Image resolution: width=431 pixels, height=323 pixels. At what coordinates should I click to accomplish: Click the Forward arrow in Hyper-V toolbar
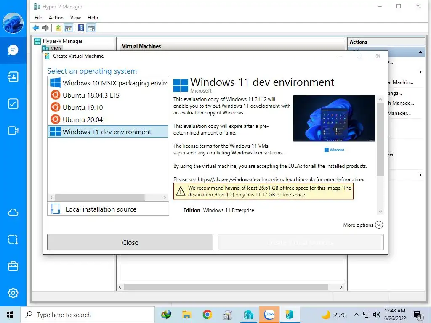[45, 28]
